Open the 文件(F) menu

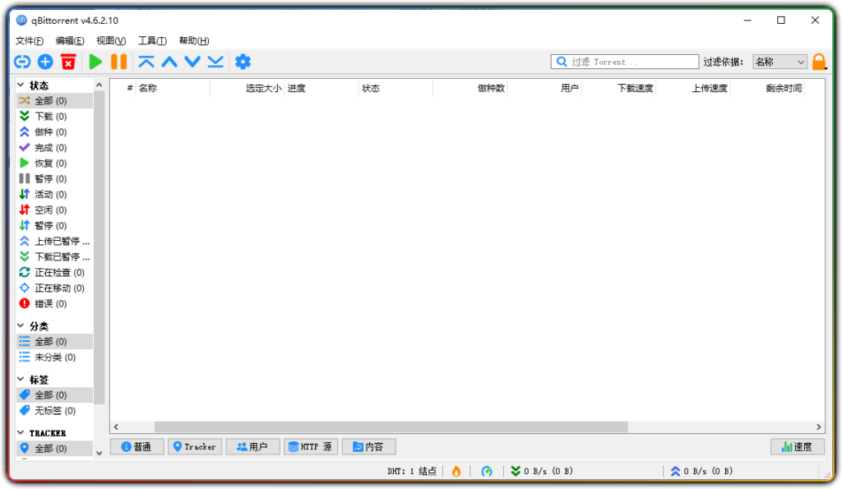[x=29, y=41]
